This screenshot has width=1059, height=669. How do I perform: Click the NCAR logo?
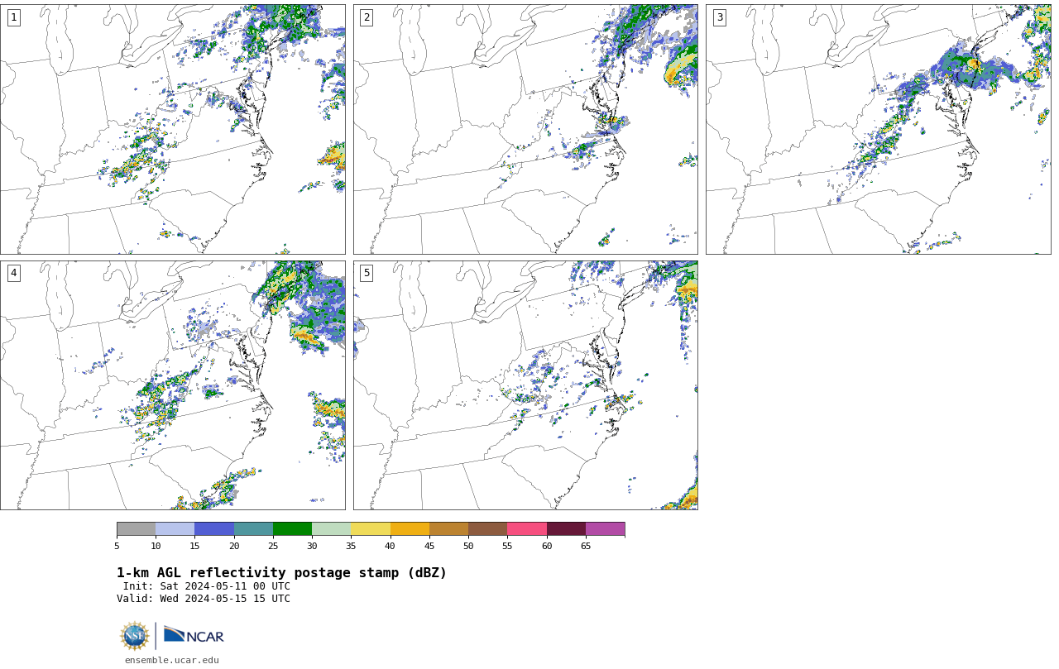[194, 635]
